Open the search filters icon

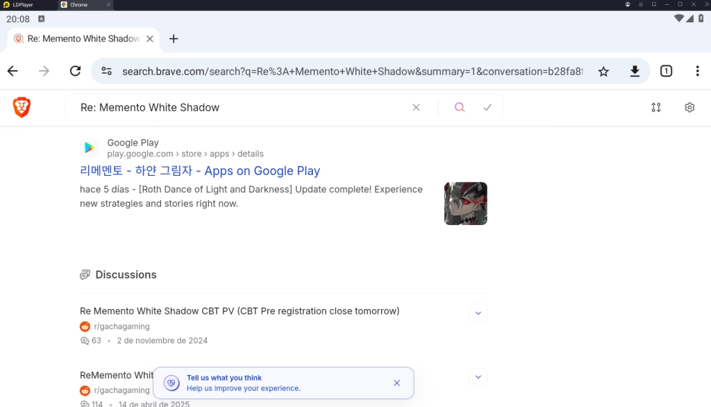click(656, 108)
